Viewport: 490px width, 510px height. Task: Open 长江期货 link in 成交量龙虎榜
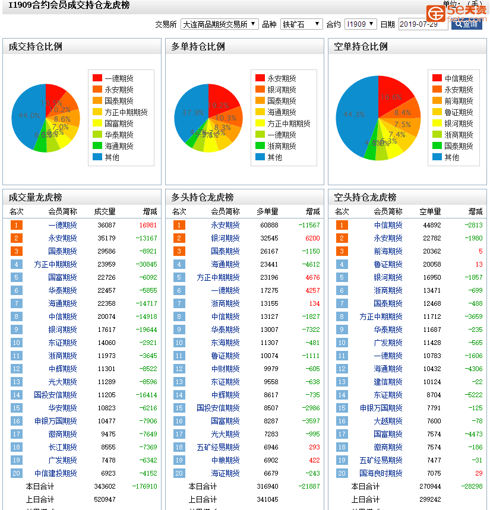tap(62, 447)
